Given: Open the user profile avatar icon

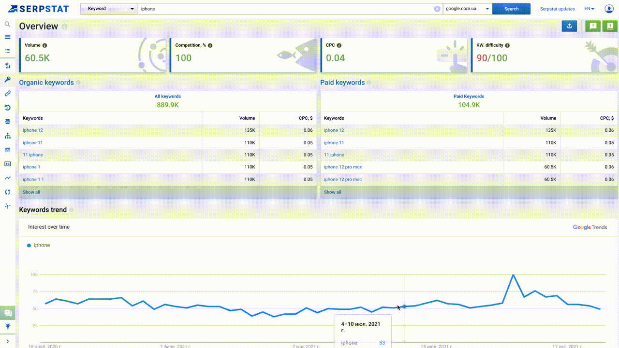Looking at the screenshot, I should click(x=609, y=9).
